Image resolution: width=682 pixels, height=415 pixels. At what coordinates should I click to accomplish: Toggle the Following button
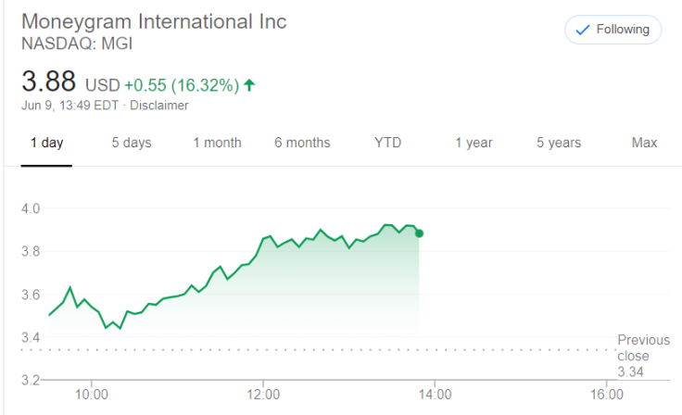tap(613, 30)
